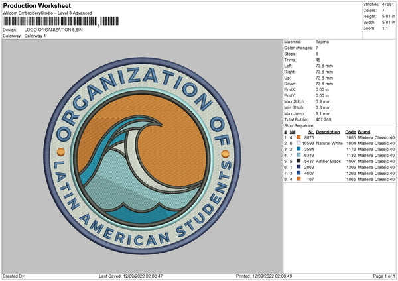This screenshot has width=398, height=281.
Task: Click the 'Created By:' footer label
Action: (x=14, y=276)
